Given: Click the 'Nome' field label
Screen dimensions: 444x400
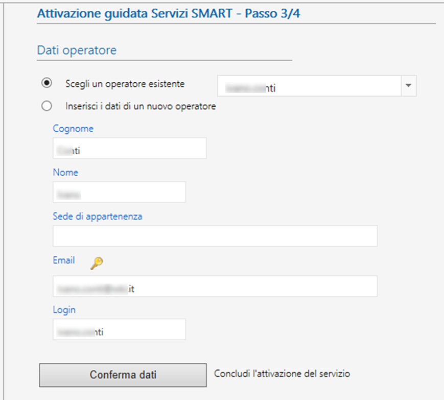Looking at the screenshot, I should click(65, 172).
